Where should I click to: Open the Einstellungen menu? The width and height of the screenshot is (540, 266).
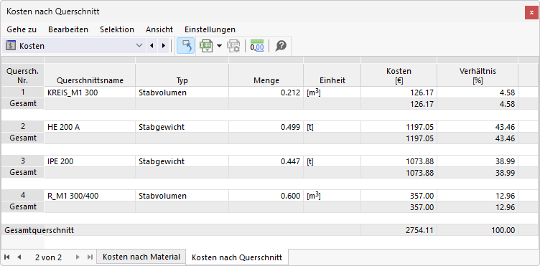(210, 29)
